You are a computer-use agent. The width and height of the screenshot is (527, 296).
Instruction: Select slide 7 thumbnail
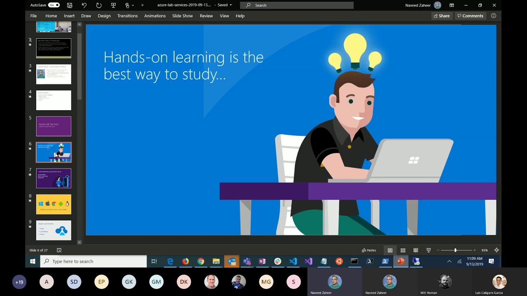[x=54, y=178]
